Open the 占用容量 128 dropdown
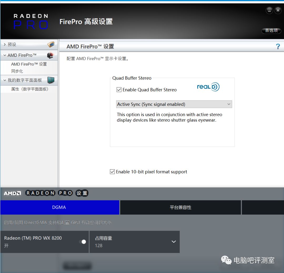Screen dimensions: 284x273 135,242
